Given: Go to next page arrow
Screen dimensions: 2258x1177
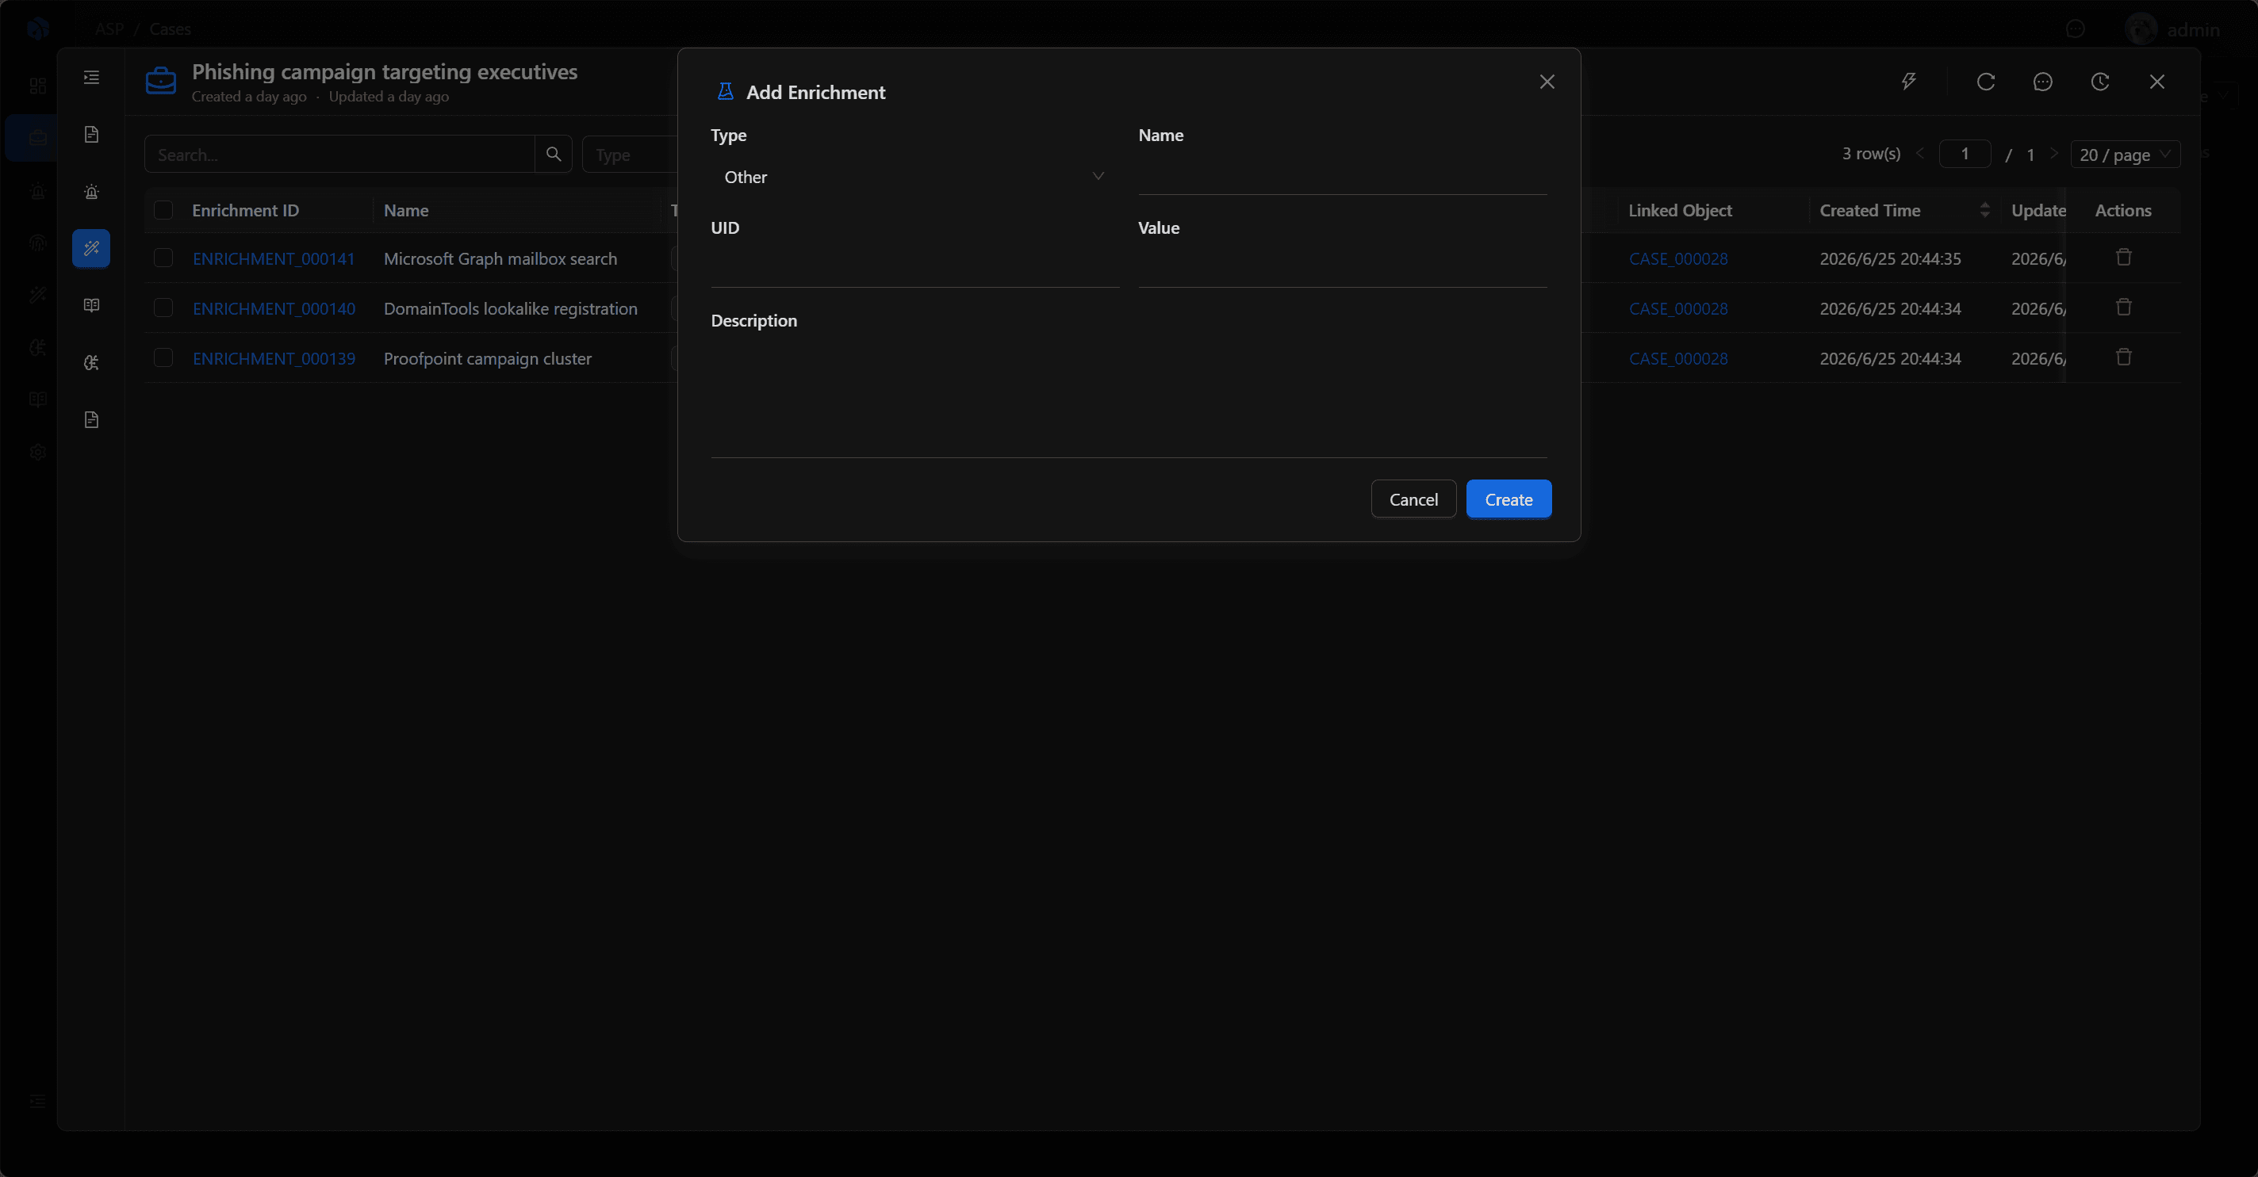Looking at the screenshot, I should pyautogui.click(x=2053, y=153).
